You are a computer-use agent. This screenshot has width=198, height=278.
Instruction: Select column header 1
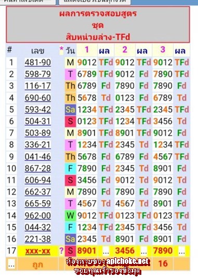(x=87, y=50)
